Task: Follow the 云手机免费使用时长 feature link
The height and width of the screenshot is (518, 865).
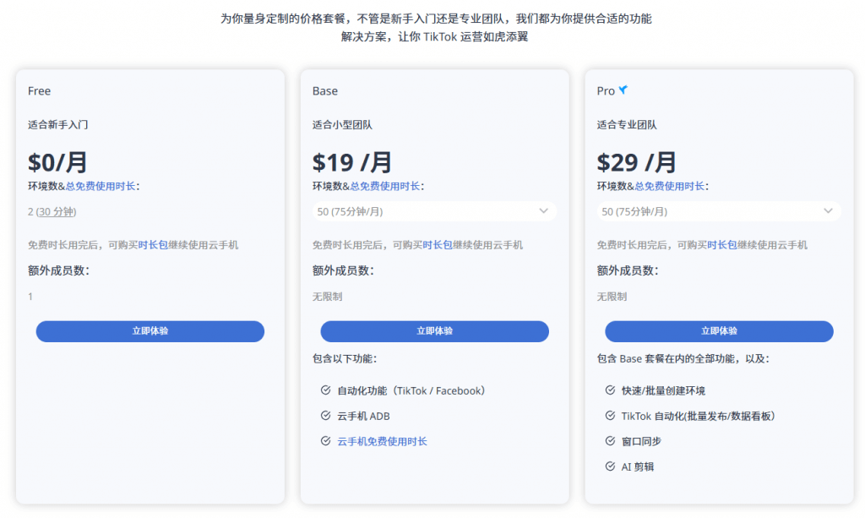Action: 382,441
